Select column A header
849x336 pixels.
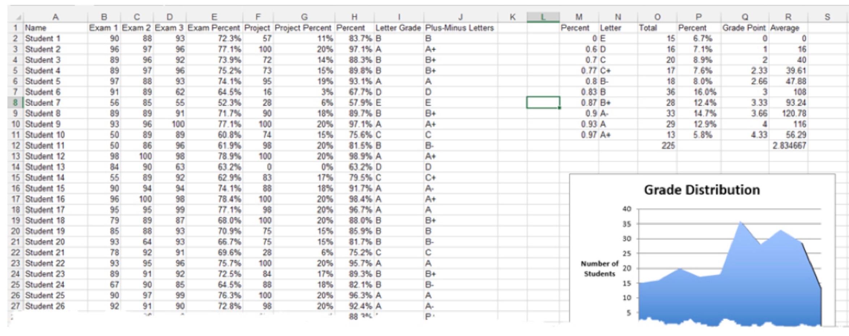tap(55, 17)
